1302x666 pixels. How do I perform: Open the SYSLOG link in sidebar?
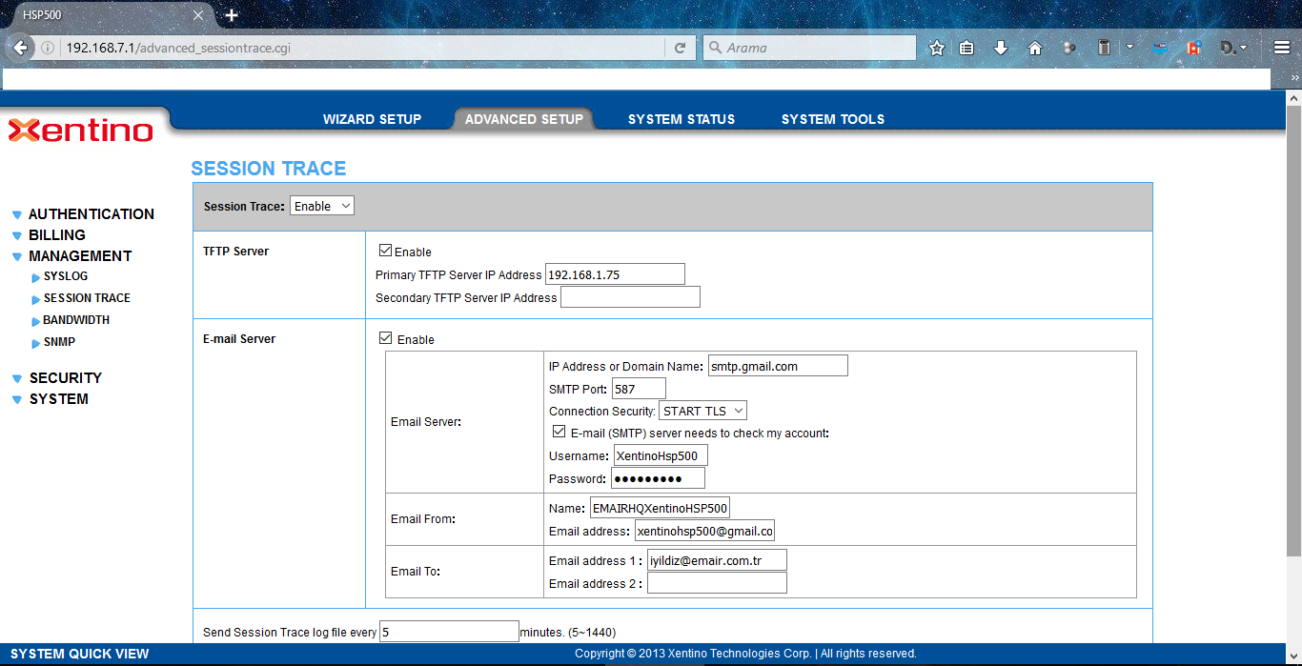pos(65,276)
